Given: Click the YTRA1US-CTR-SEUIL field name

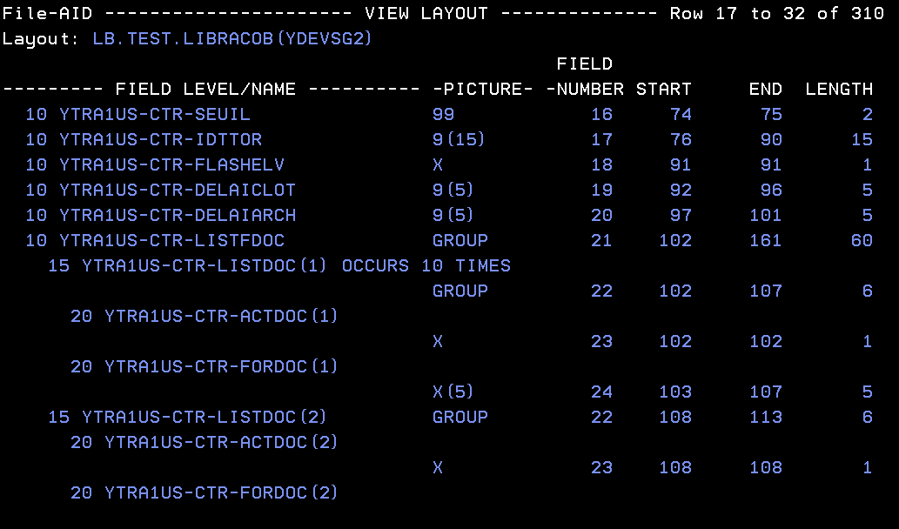Looking at the screenshot, I should click(155, 115).
